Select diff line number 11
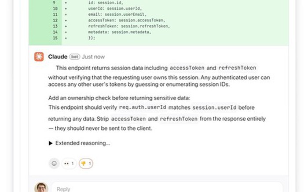Image resolution: width=308 pixels, height=192 pixels. 55,14
